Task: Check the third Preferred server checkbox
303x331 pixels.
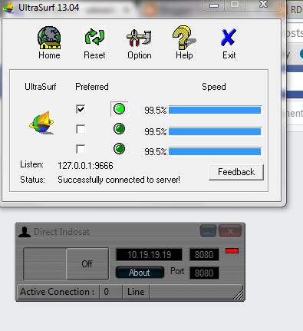Action: point(81,149)
